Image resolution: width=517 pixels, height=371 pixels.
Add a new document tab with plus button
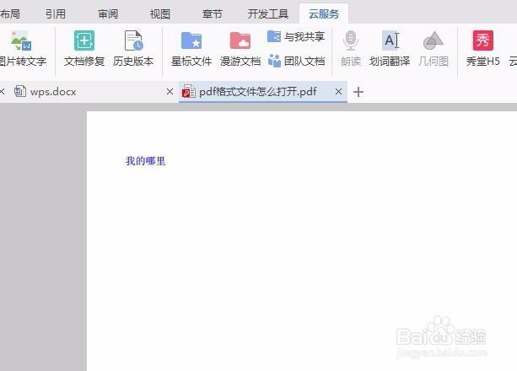pos(358,92)
